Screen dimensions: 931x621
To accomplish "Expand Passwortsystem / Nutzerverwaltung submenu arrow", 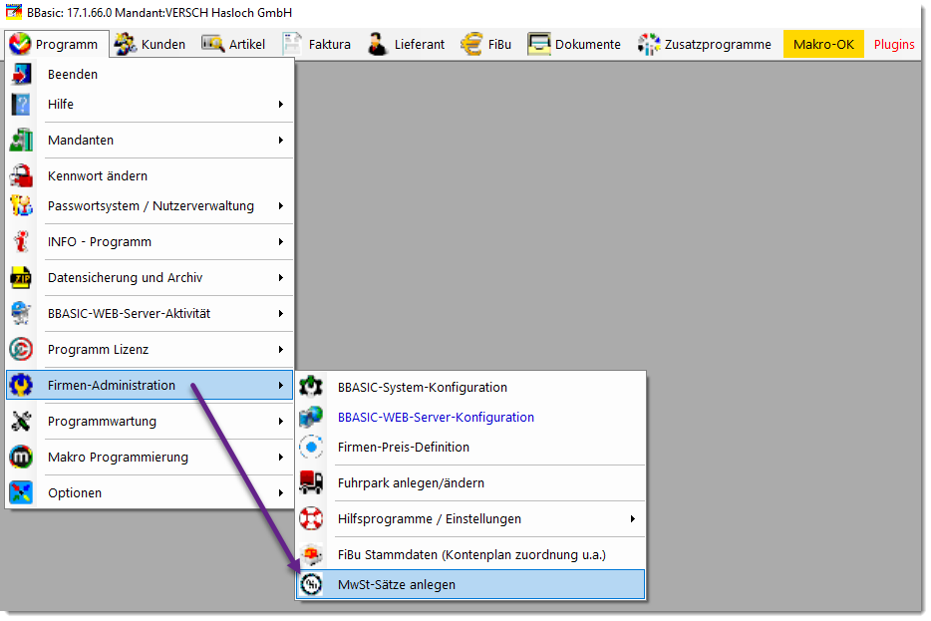I will (x=281, y=206).
